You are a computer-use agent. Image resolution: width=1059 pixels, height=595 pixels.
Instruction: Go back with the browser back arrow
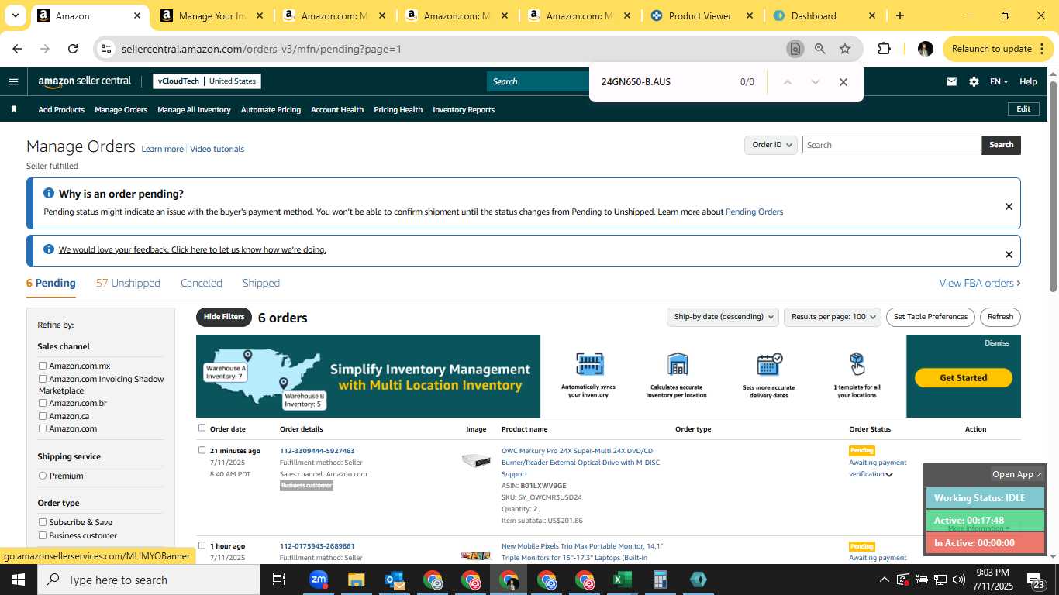pos(17,49)
